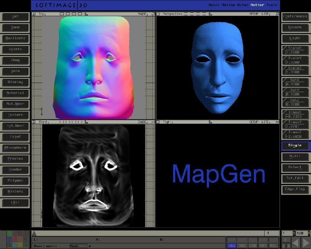Click the timeline frame slider bar

point(148,233)
